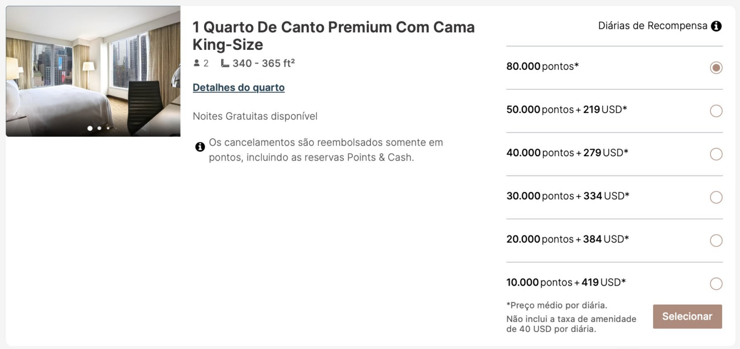The width and height of the screenshot is (740, 349).
Task: Select the 80.000 pontos radio option
Action: coord(716,68)
